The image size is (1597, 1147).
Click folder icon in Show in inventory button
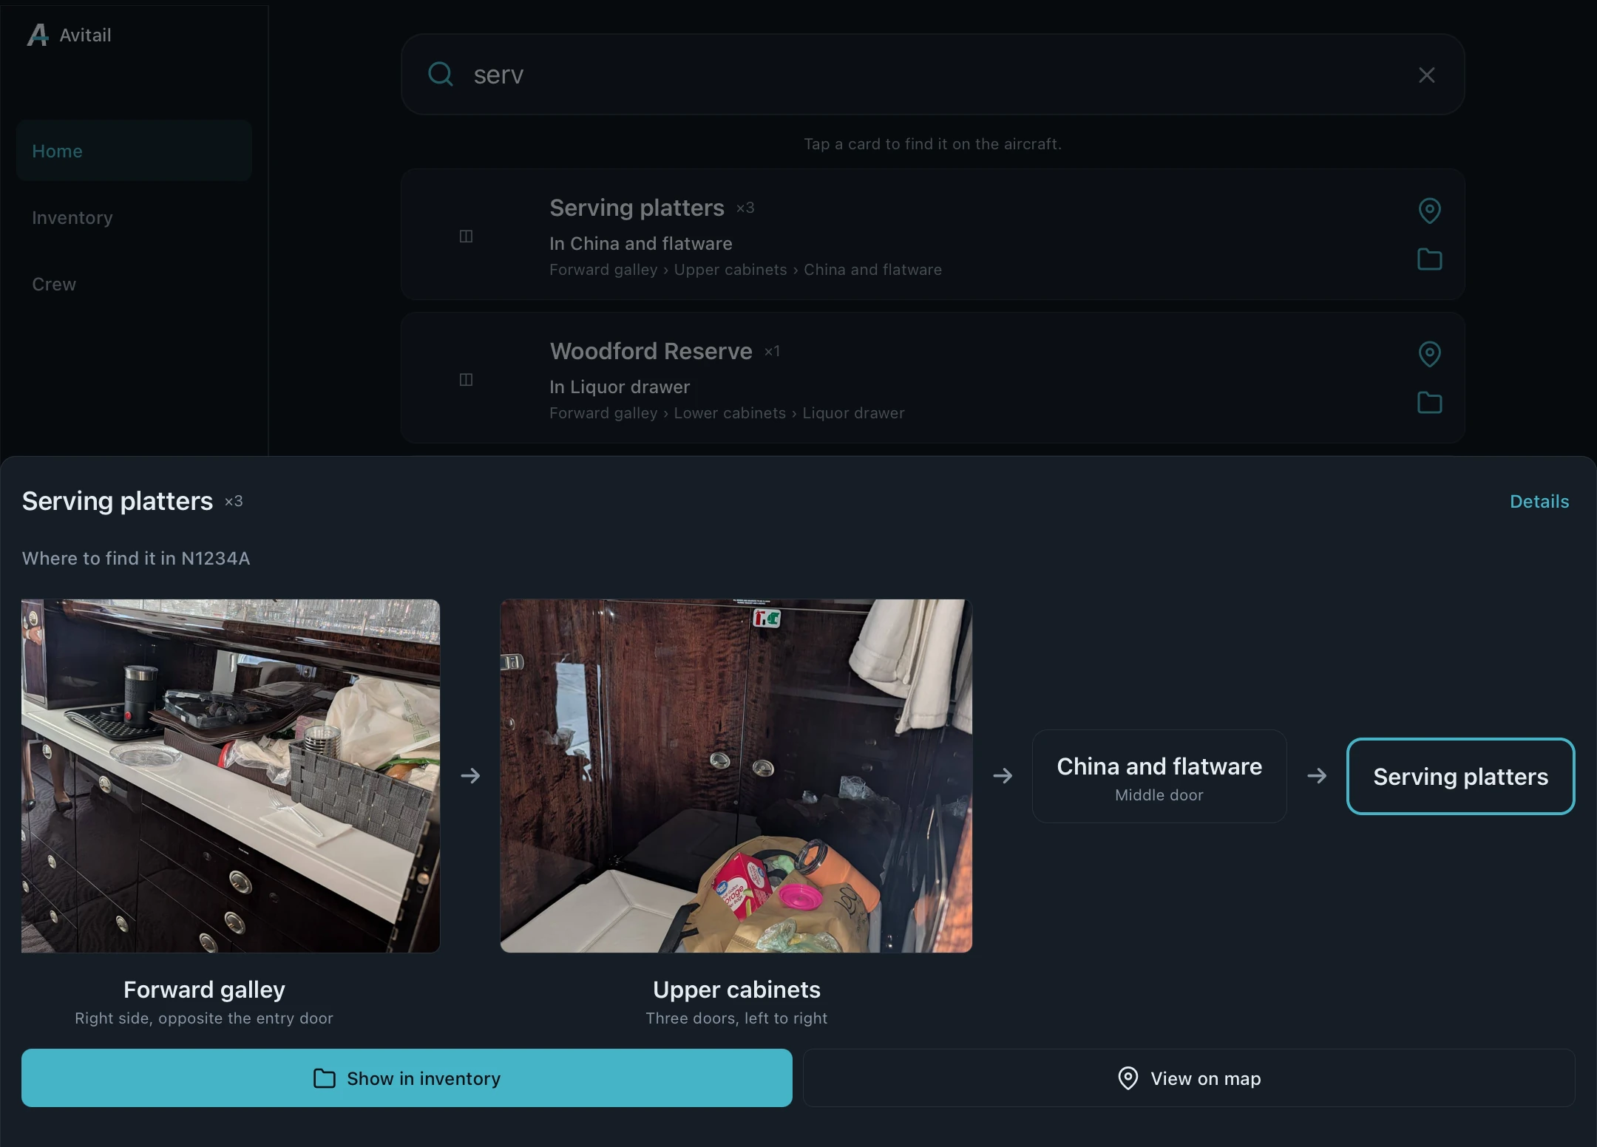[x=324, y=1078]
